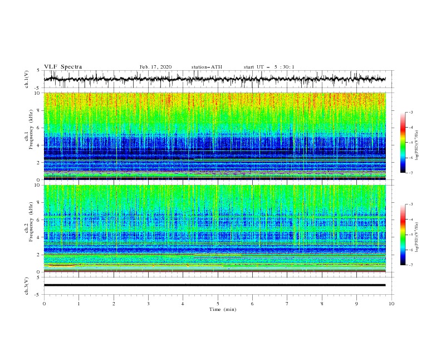The image size is (441, 341).
Task: Click the ch.2 "Frequency (kHz)" axis label
Action: 31,222
